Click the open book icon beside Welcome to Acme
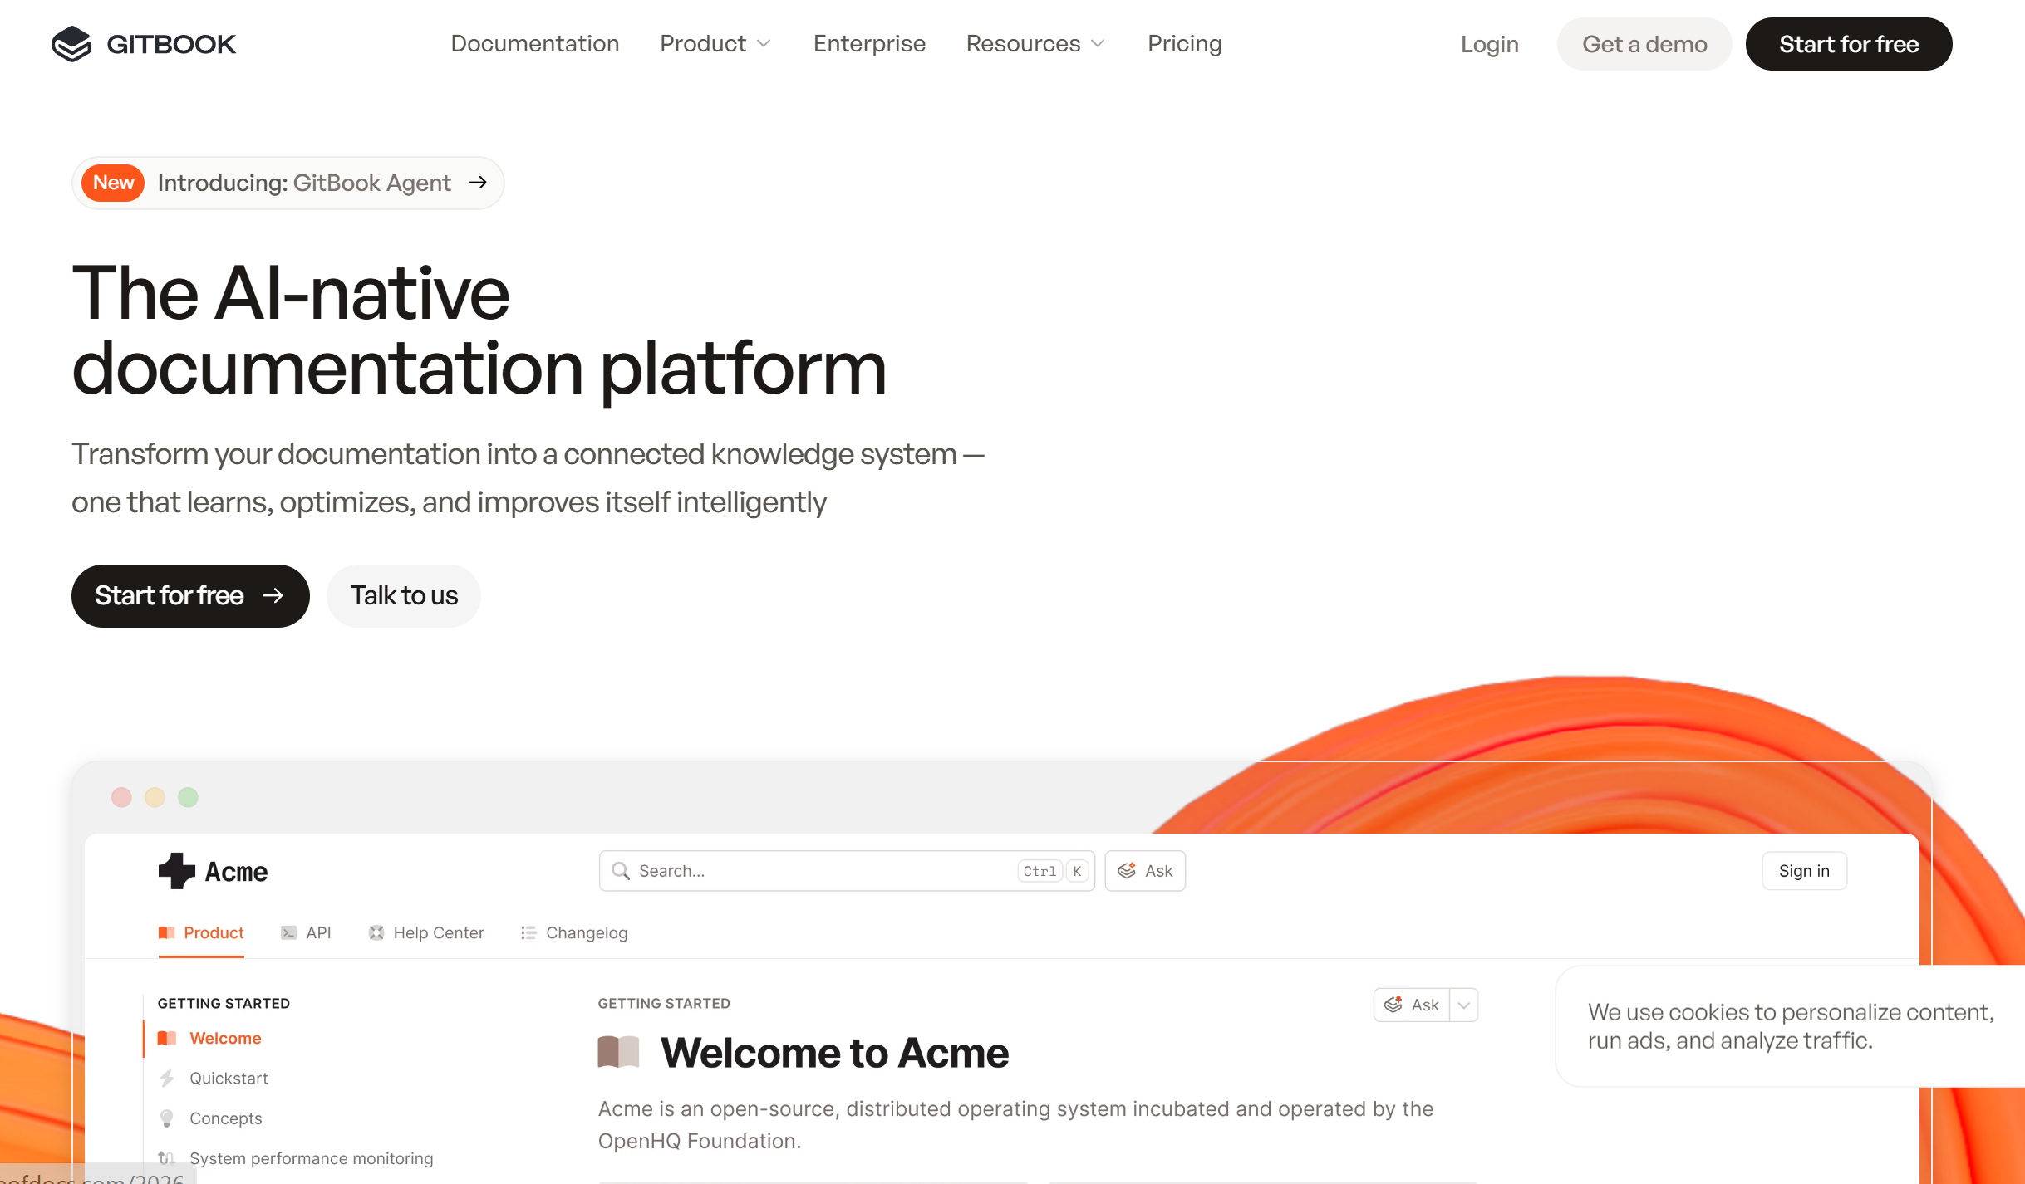Screen dimensions: 2025x1184 [x=618, y=1052]
